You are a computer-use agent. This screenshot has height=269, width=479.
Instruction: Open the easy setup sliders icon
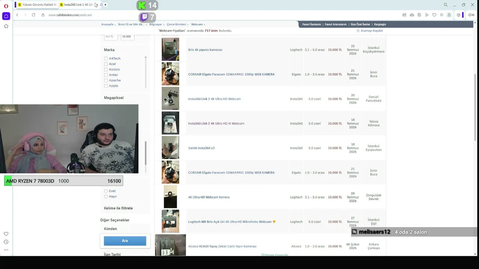tap(442, 15)
